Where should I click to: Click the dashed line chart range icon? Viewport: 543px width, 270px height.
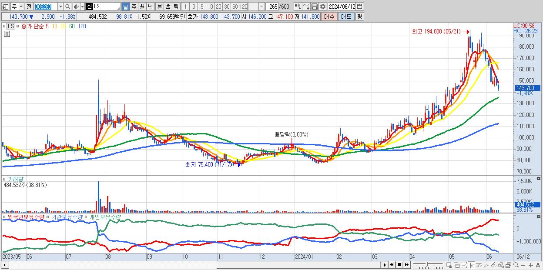pyautogui.click(x=464, y=265)
